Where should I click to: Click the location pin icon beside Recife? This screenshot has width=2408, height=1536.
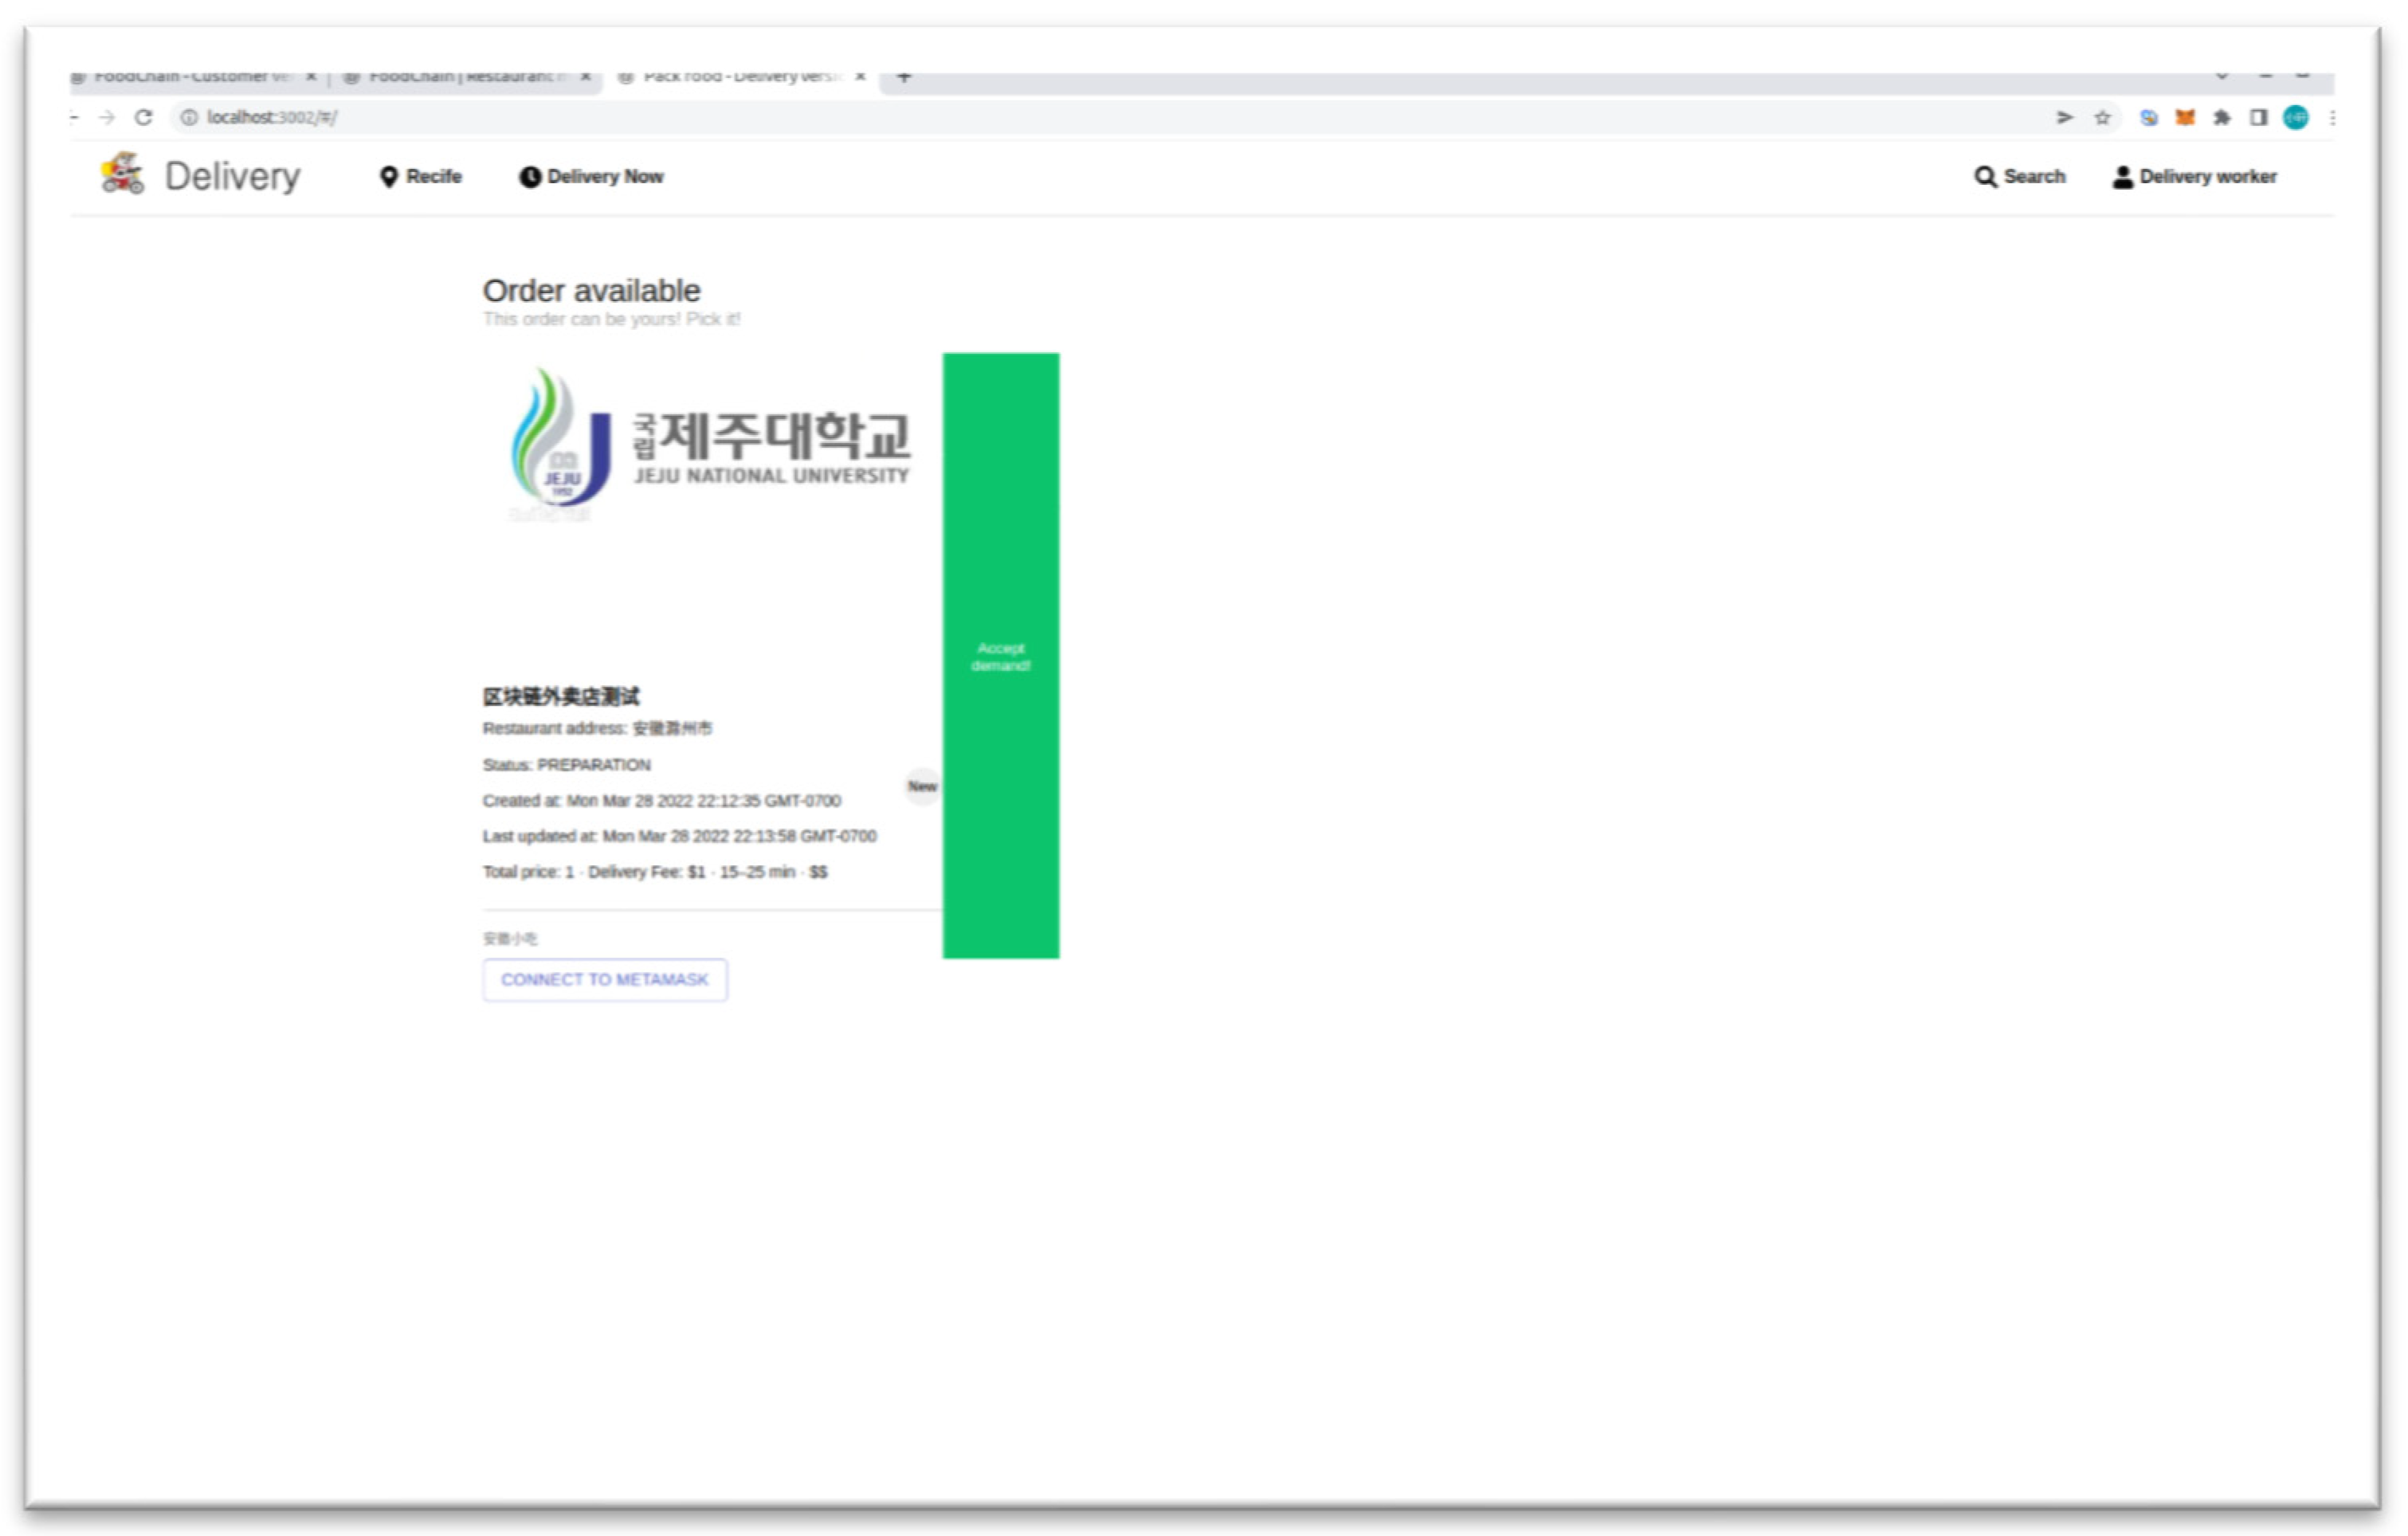389,177
